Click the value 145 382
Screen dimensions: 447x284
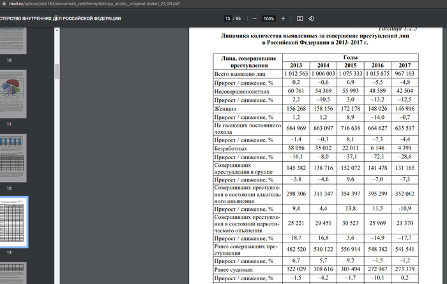296,168
